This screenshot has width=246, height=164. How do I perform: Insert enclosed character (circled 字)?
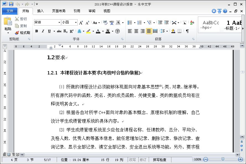coord(117,31)
